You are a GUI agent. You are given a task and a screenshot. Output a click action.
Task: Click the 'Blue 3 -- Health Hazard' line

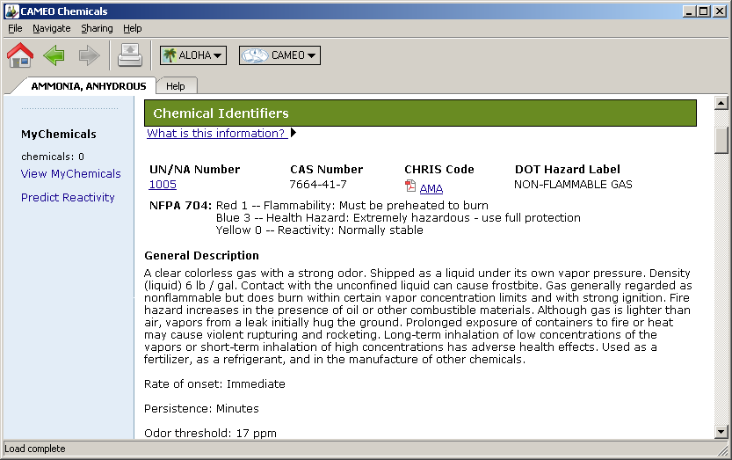(398, 218)
